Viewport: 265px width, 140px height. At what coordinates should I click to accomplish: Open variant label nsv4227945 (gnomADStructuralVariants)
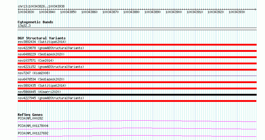click(x=51, y=98)
